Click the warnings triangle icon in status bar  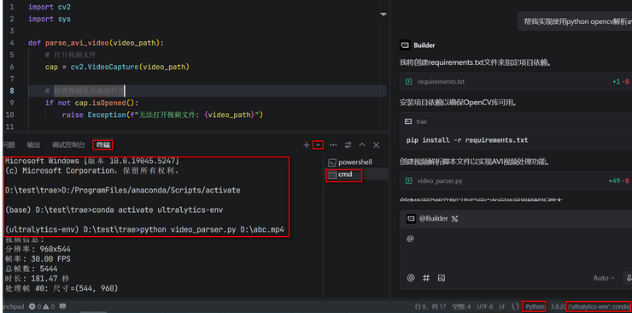46,306
